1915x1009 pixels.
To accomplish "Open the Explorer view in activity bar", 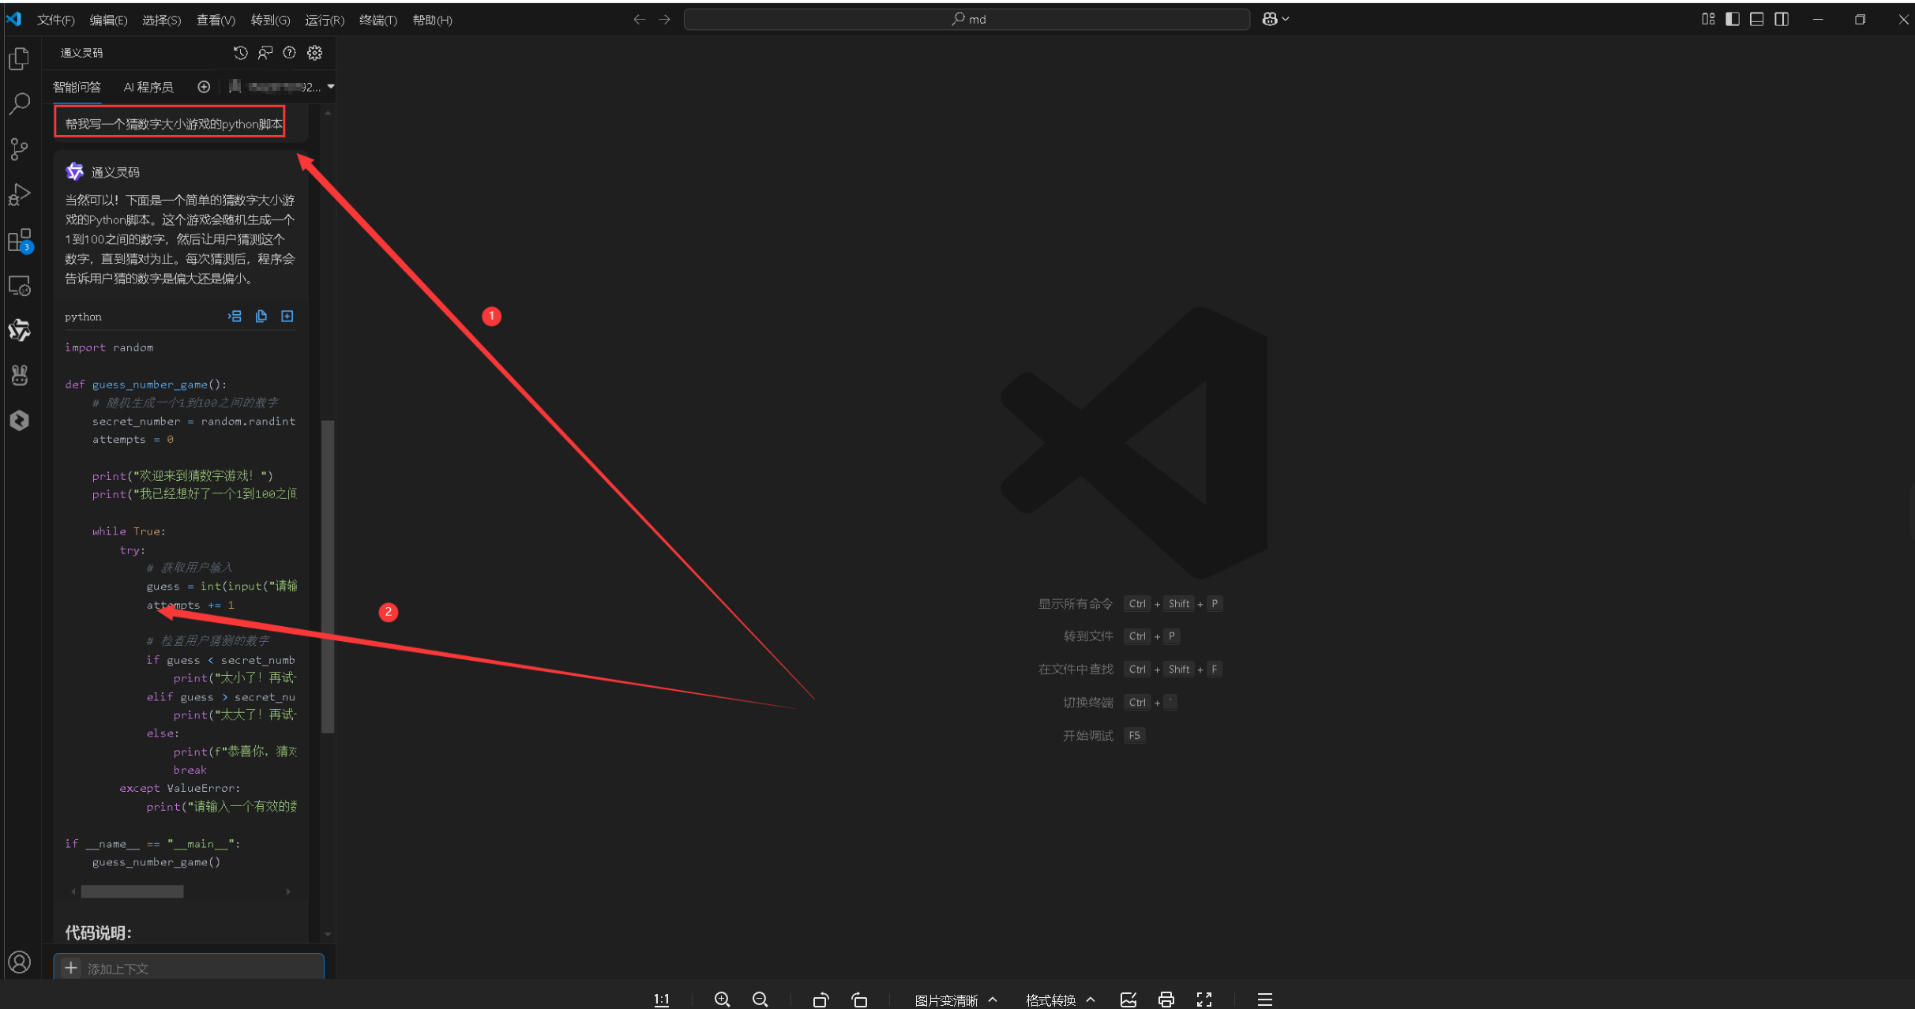I will coord(20,58).
